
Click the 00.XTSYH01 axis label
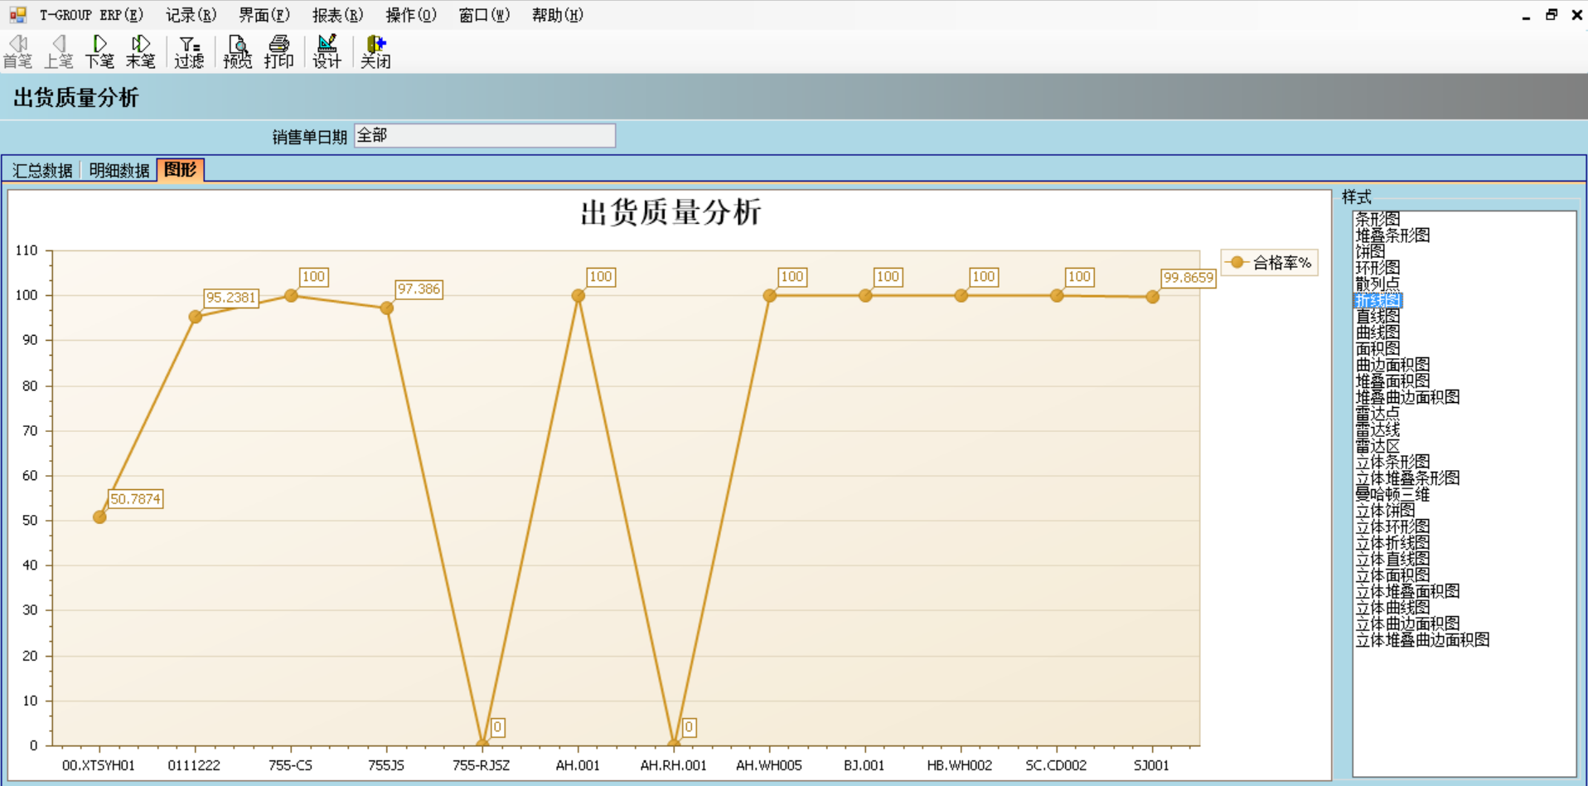click(x=99, y=765)
